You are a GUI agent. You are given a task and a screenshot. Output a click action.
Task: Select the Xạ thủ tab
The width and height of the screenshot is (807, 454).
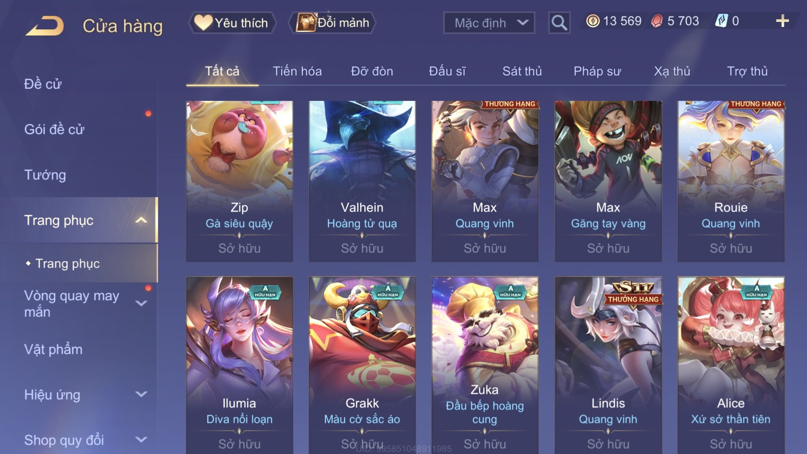click(672, 71)
